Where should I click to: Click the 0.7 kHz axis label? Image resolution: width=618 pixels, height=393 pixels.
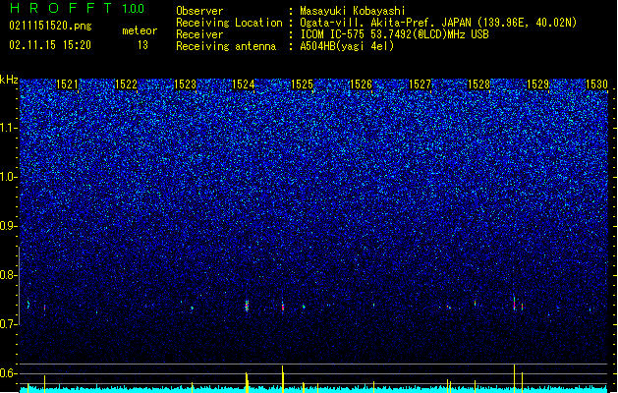coord(8,324)
